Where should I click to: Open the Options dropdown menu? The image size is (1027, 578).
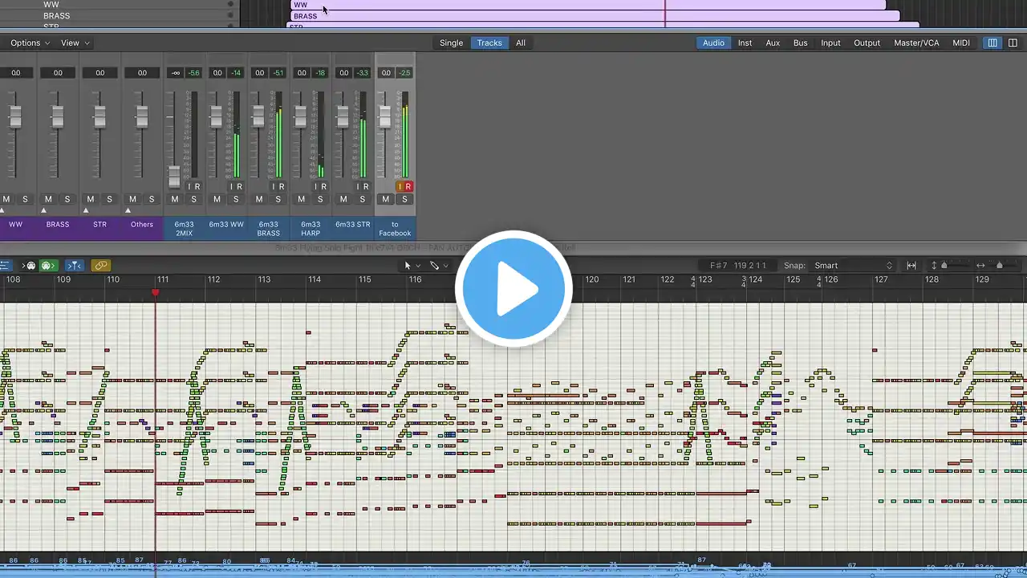(30, 43)
